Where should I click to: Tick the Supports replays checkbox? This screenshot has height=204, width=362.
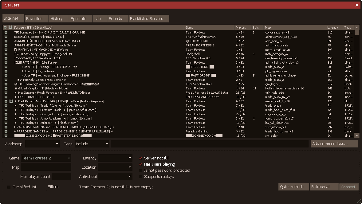[x=141, y=177]
